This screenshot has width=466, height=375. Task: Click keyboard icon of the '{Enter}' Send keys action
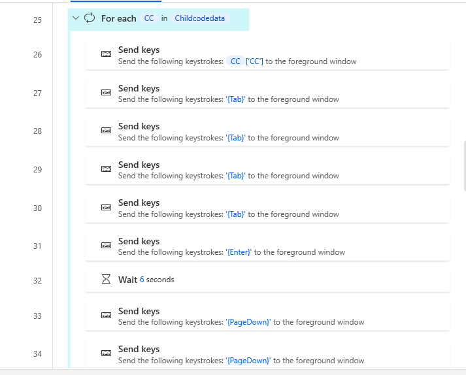point(106,246)
